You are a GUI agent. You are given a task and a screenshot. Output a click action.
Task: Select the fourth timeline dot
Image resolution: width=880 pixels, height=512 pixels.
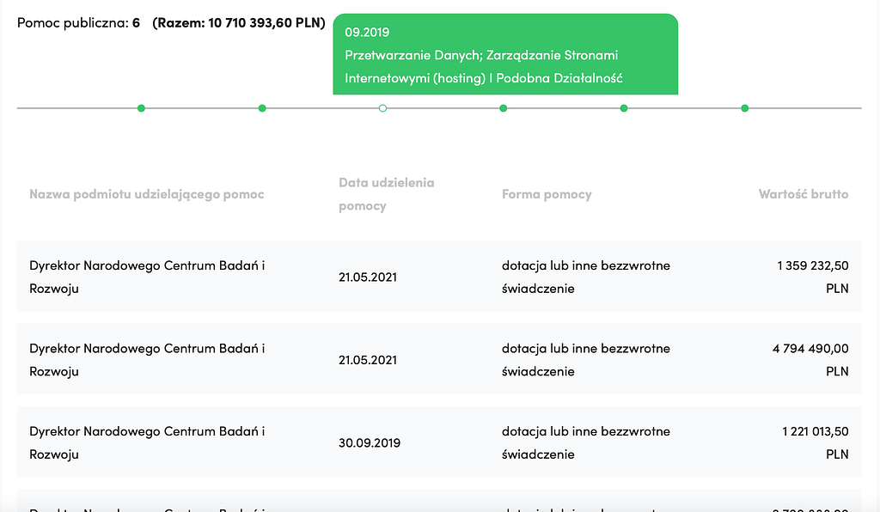[504, 108]
